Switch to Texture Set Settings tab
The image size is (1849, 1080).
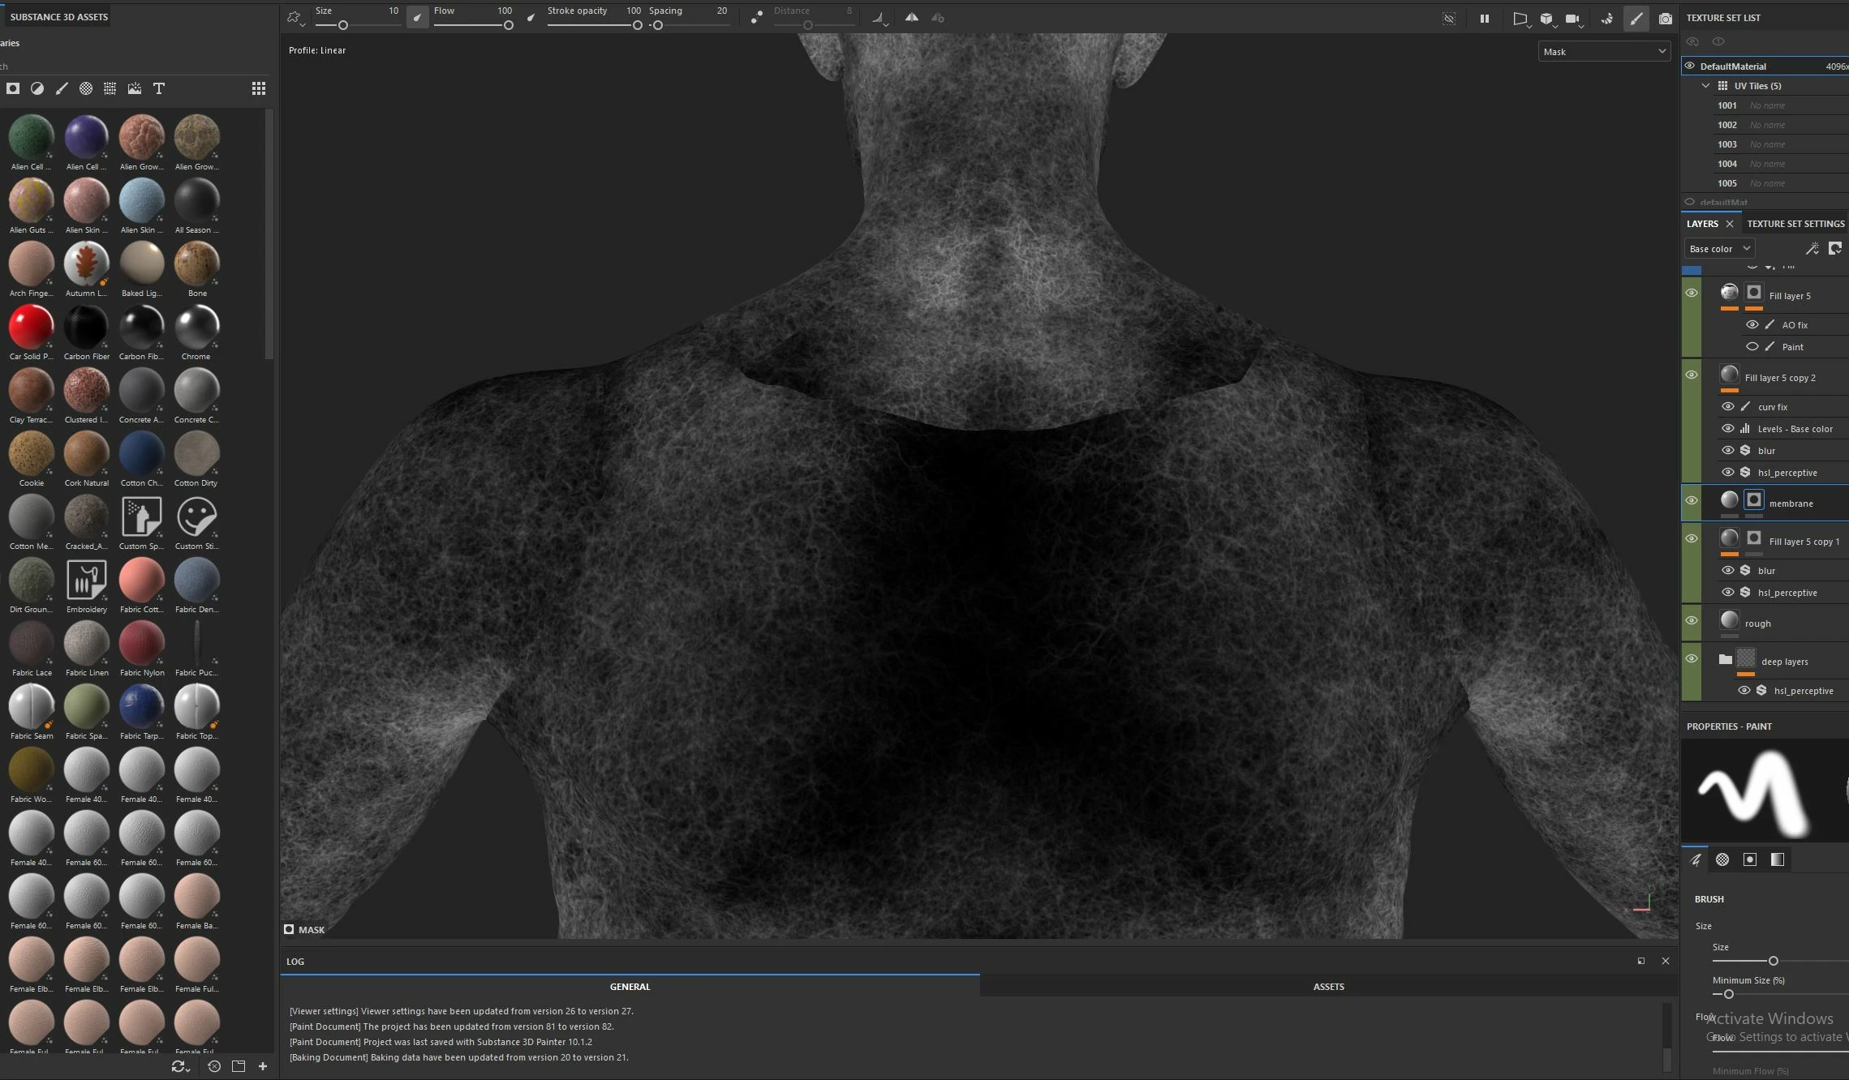pos(1795,224)
